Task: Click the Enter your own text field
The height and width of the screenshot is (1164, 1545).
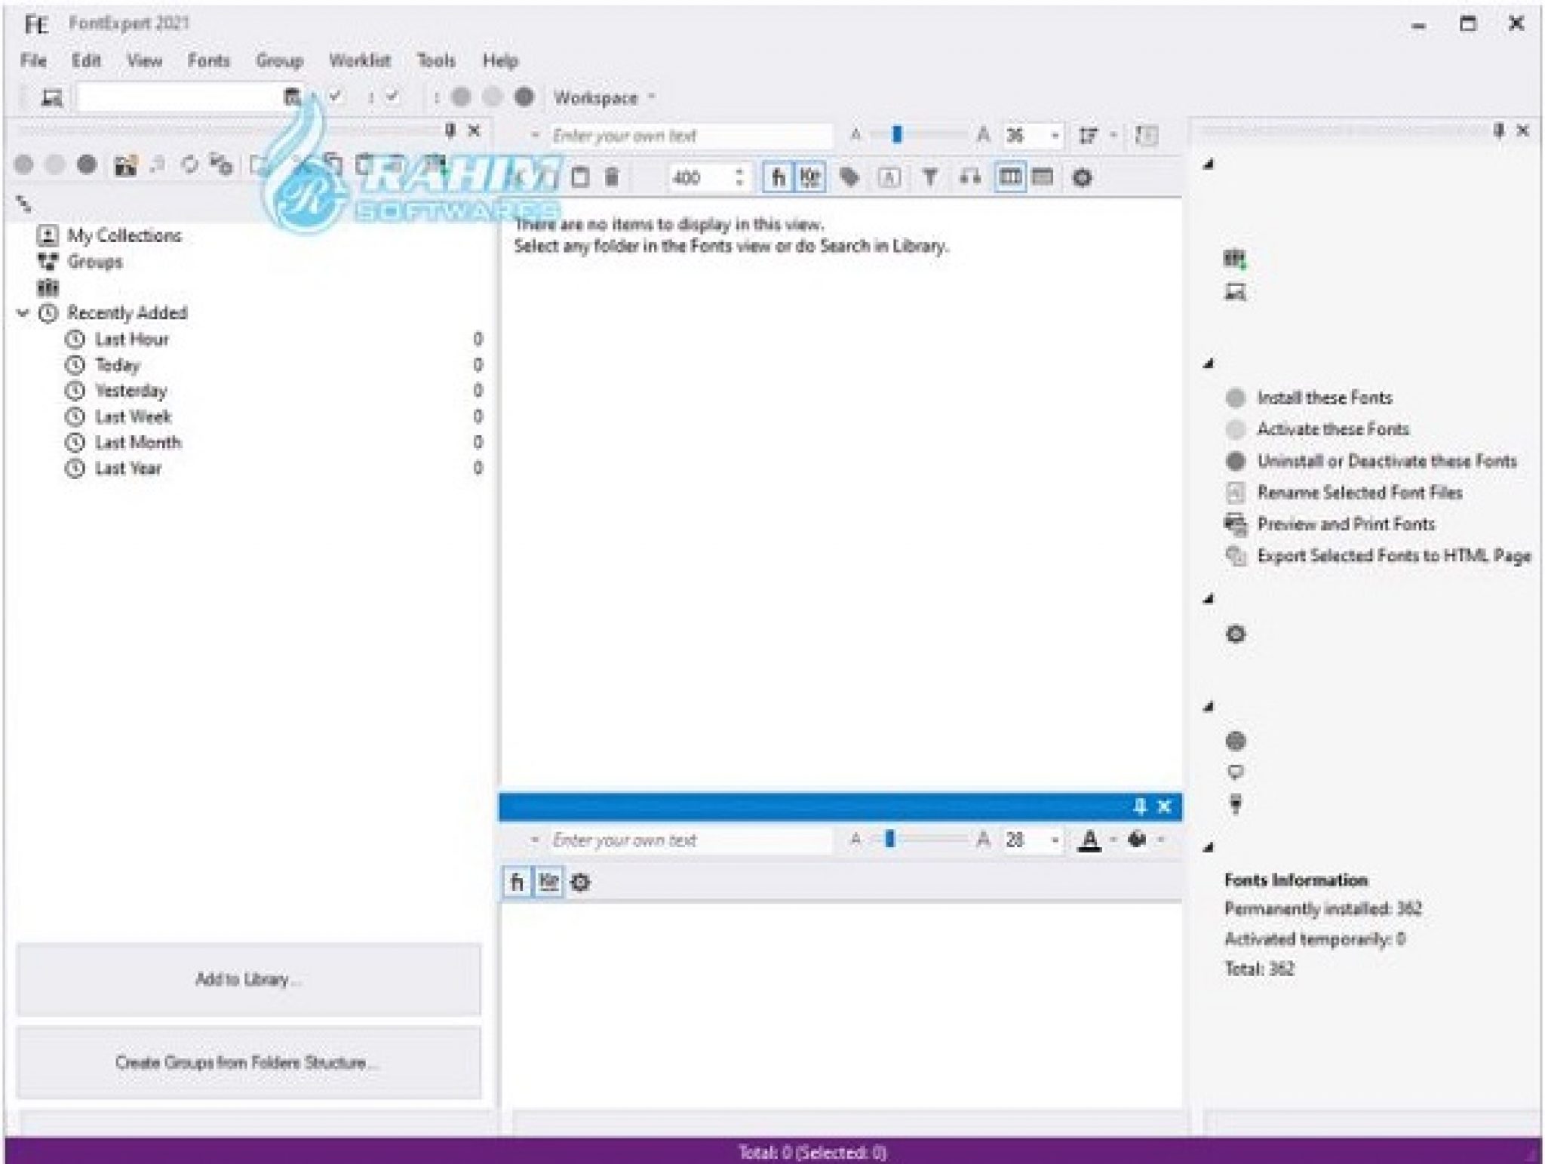Action: tap(679, 137)
